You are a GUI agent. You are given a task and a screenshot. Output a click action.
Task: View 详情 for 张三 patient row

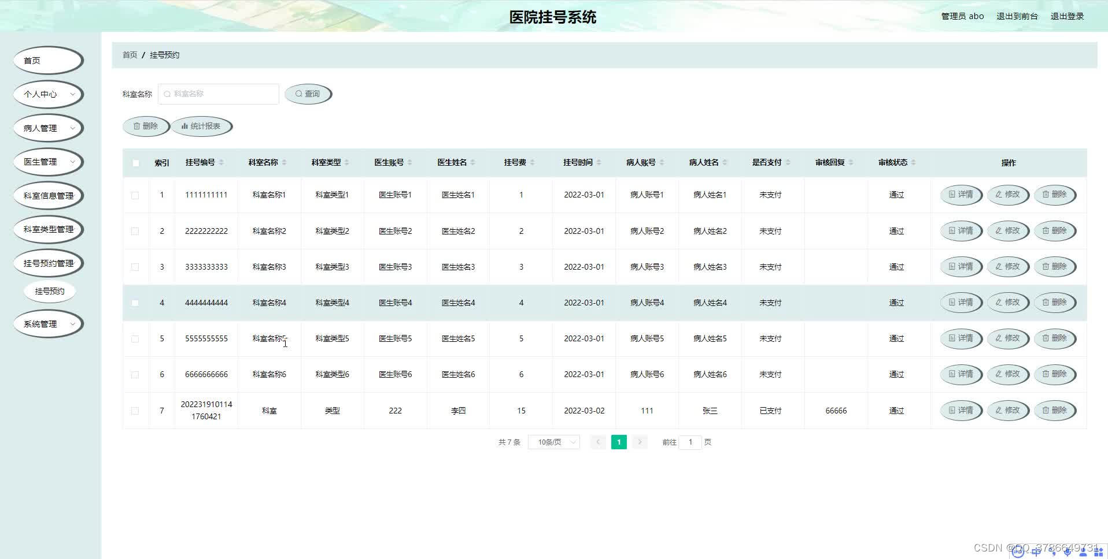click(961, 411)
